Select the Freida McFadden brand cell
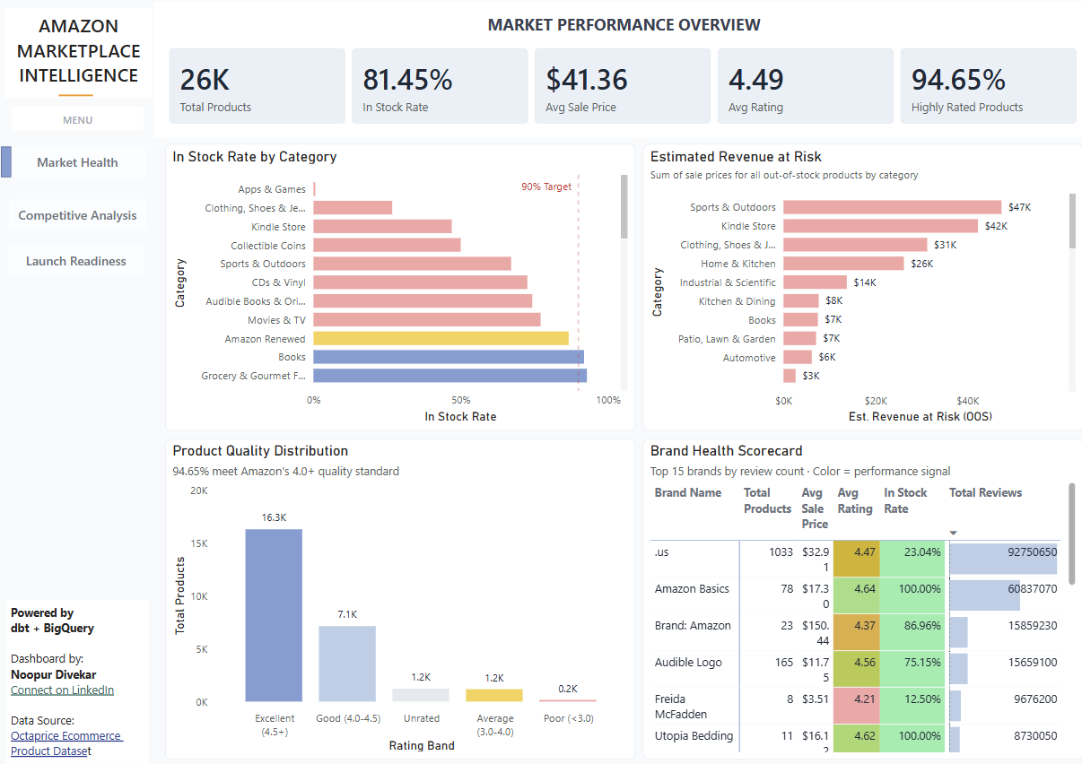Screen dimensions: 1082x764 [x=695, y=706]
